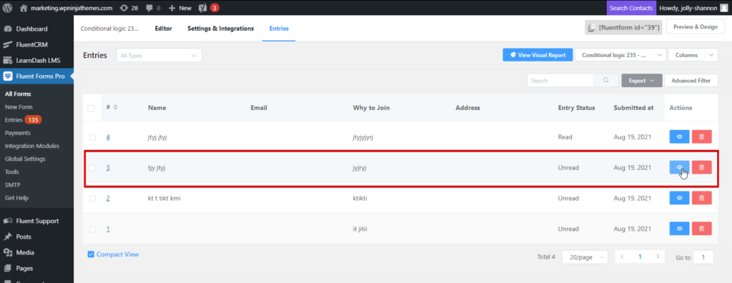Viewport: 732px width, 283px height.
Task: Open entry number 4 link
Action: (108, 137)
